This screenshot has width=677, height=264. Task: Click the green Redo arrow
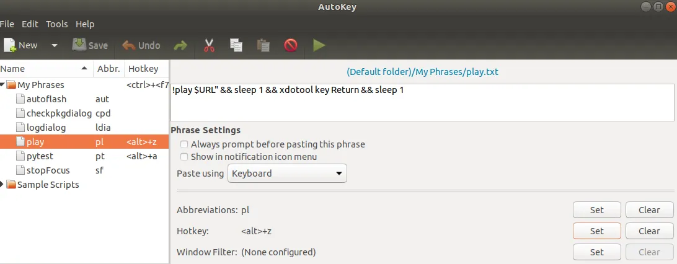(x=180, y=45)
